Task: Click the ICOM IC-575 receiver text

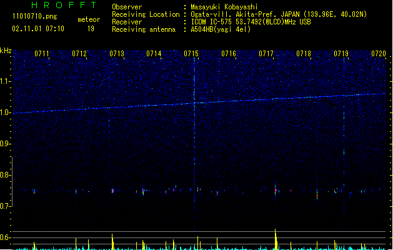Action: 251,22
